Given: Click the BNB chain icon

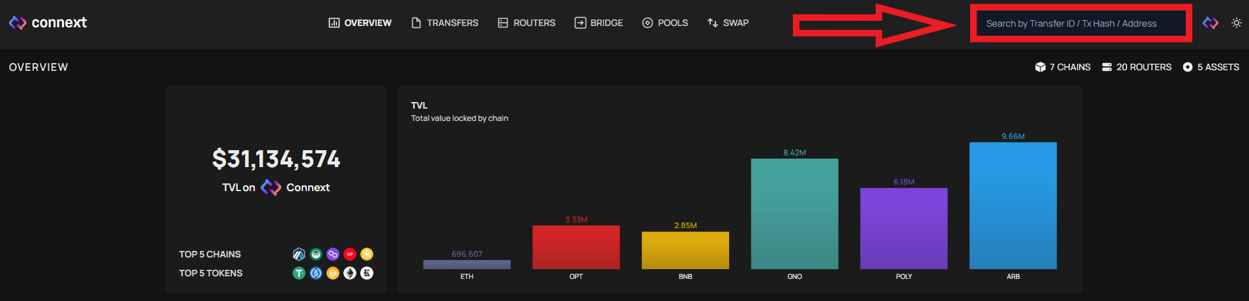Looking at the screenshot, I should [x=367, y=254].
